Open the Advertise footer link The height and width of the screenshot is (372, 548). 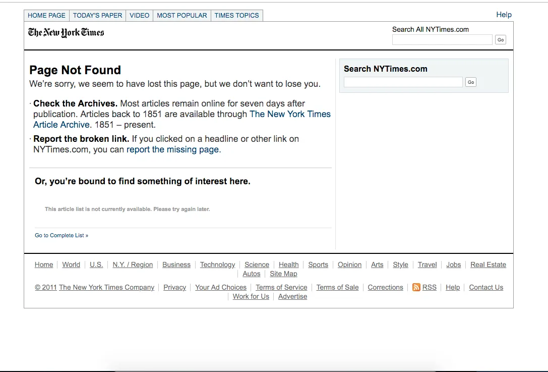point(292,296)
